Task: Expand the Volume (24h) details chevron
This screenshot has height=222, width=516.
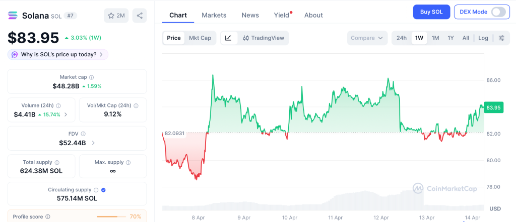Action: (x=66, y=115)
